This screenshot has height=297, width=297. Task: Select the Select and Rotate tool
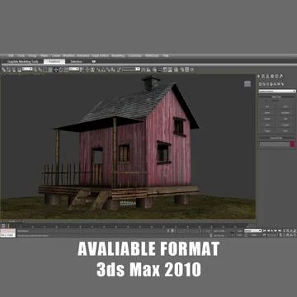61,69
